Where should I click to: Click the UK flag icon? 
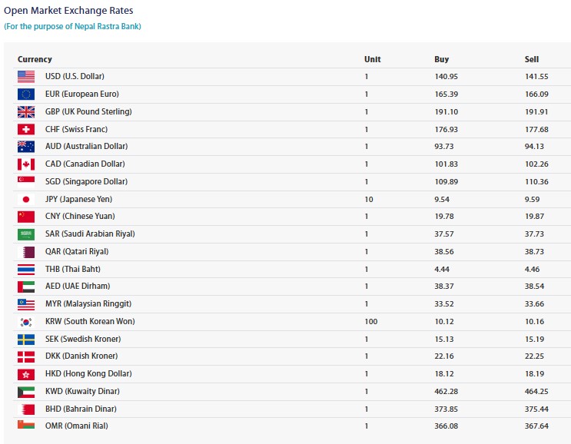pos(26,112)
